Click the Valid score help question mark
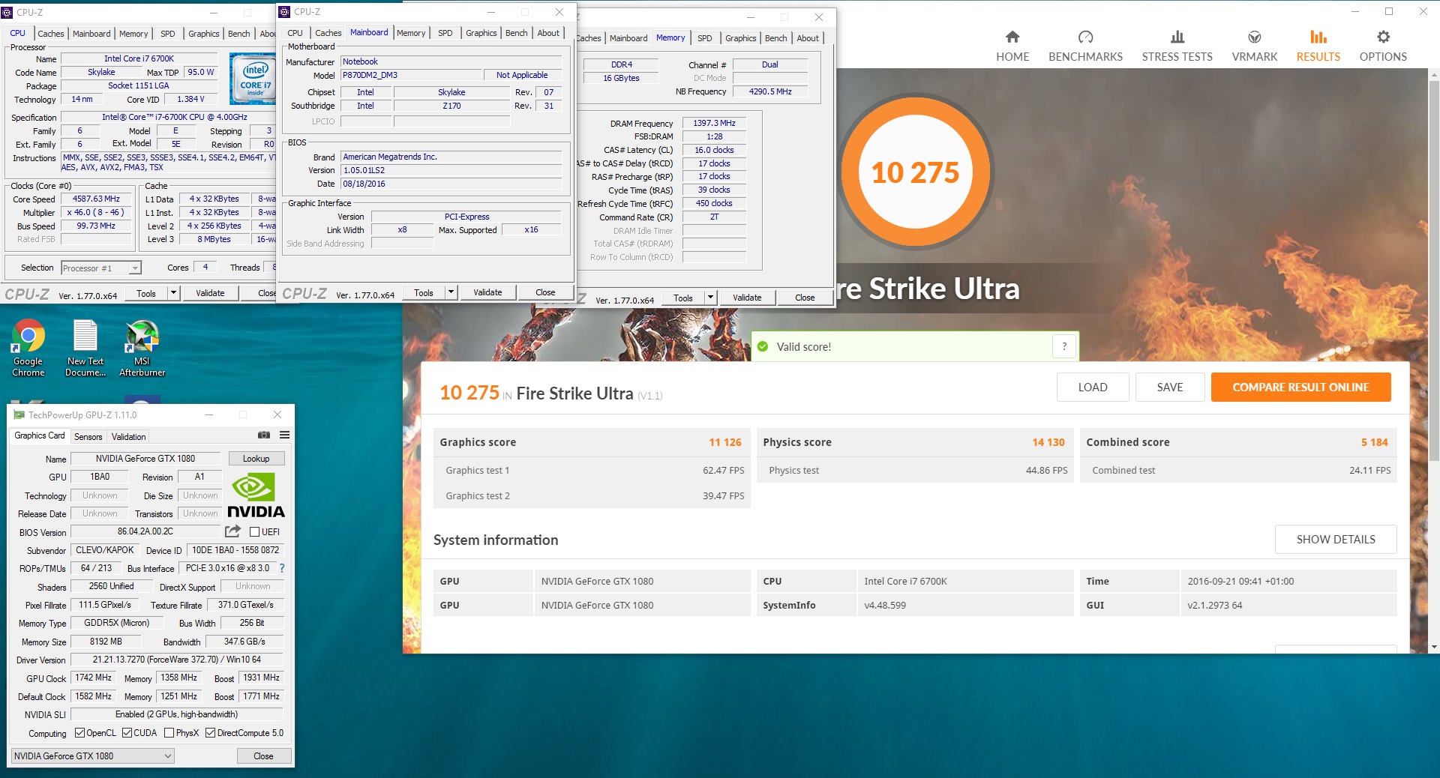Screen dimensions: 1440x778 point(1064,346)
